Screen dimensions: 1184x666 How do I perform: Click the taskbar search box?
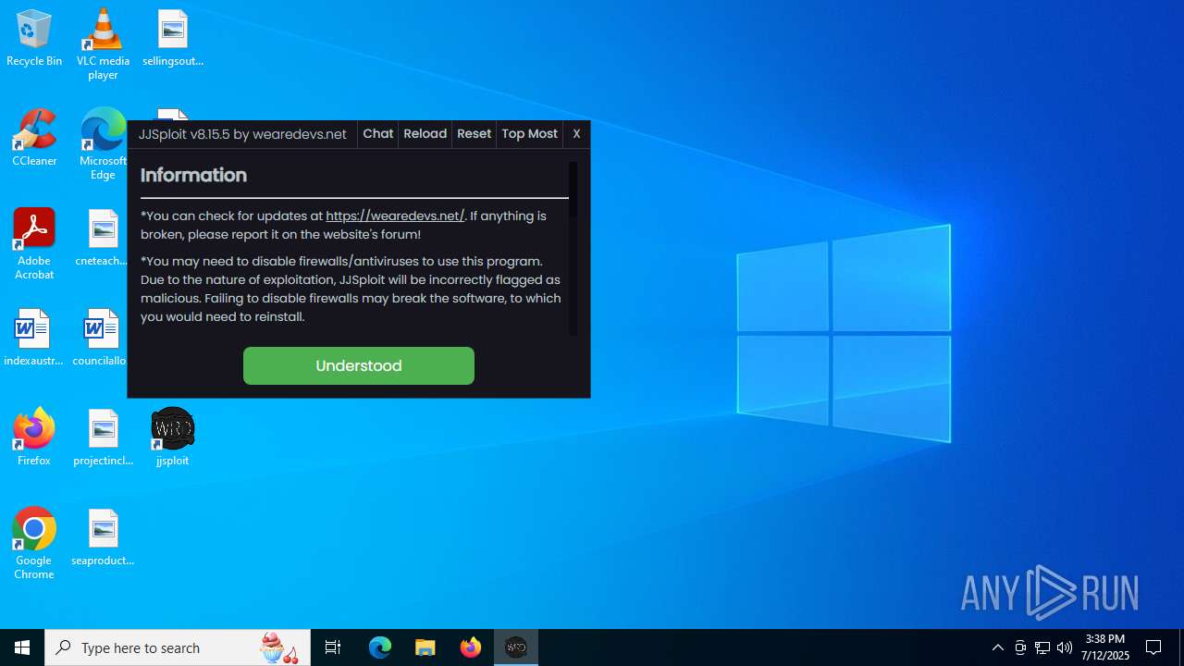(x=178, y=647)
